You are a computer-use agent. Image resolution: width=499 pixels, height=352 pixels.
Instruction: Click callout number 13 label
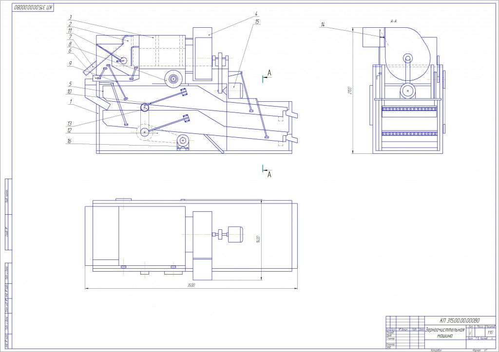click(70, 123)
